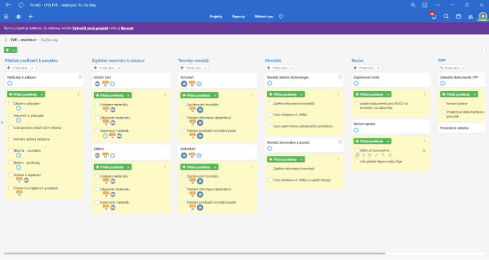Reload page with the refresh icon
Image resolution: width=489 pixels, height=260 pixels.
point(21,5)
